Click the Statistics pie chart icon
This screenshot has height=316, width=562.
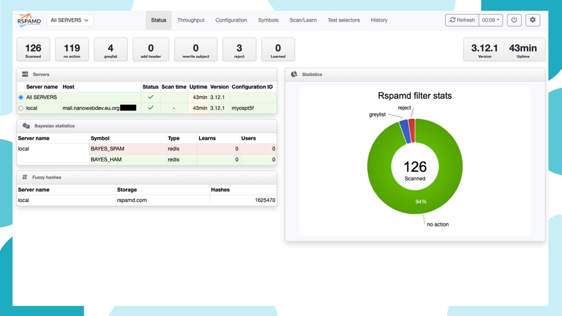(x=294, y=74)
